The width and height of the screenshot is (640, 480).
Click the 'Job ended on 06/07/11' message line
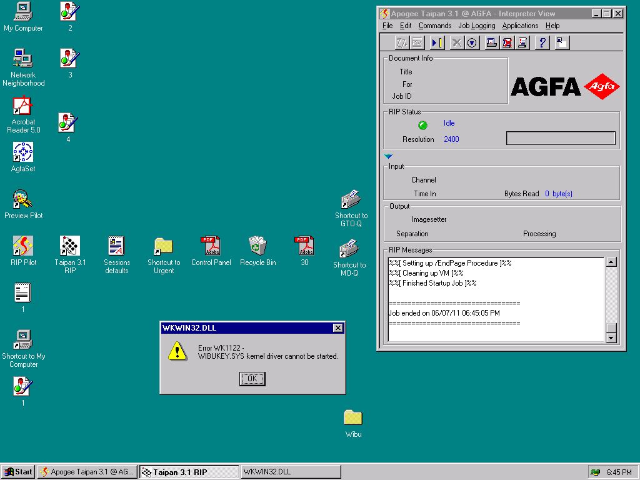pos(444,313)
